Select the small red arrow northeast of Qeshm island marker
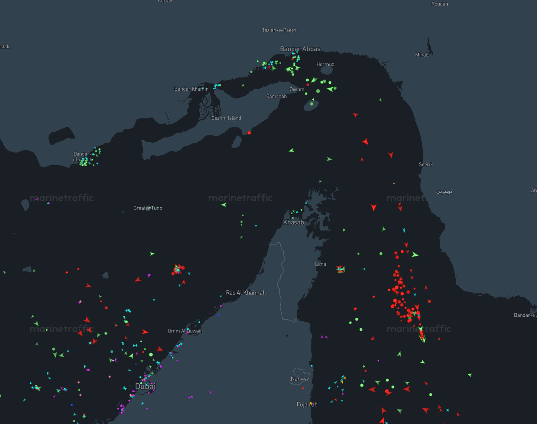Image resolution: width=537 pixels, height=424 pixels. (355, 115)
